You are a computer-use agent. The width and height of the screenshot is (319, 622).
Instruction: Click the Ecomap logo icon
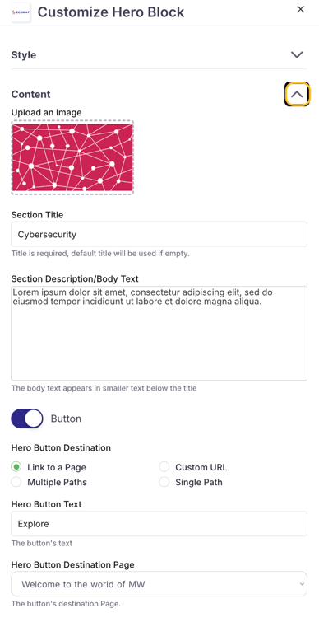click(21, 12)
